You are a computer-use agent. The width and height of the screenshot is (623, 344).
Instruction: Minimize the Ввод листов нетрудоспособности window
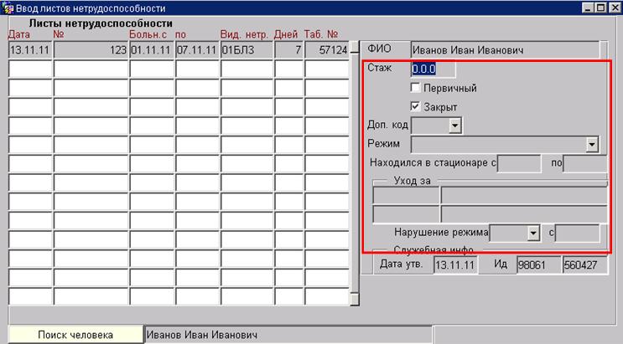[x=589, y=8]
